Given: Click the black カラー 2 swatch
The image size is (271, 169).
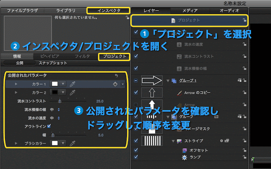Looking at the screenshot, I should tap(55, 92).
